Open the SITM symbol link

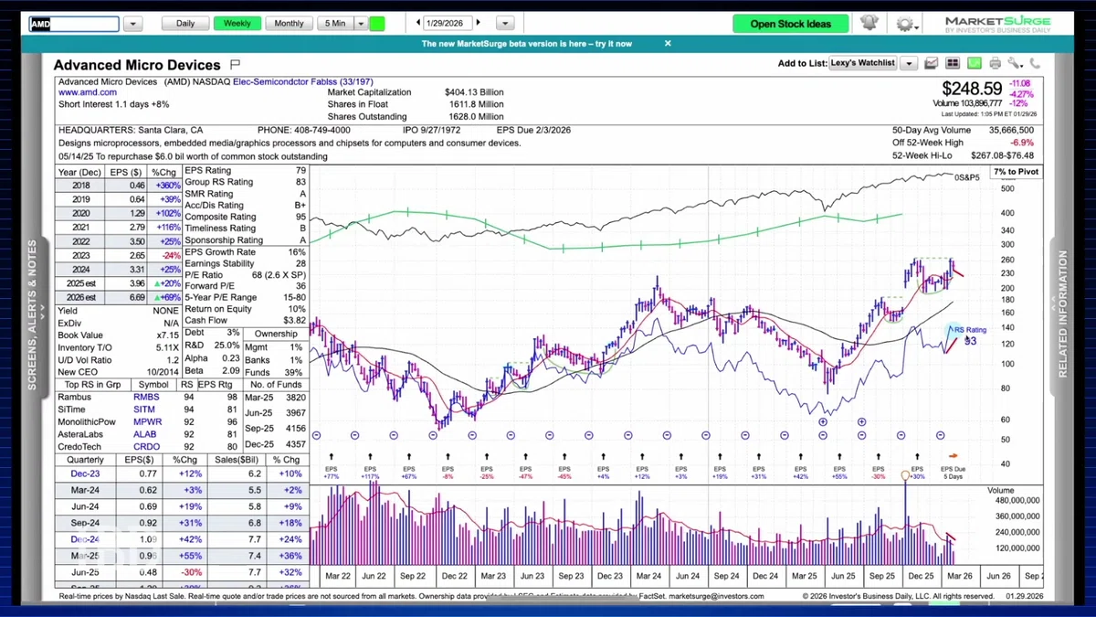tap(146, 410)
